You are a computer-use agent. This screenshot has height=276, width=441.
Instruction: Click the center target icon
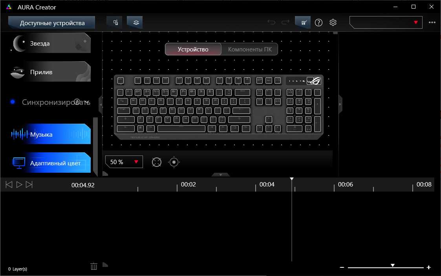pos(174,162)
